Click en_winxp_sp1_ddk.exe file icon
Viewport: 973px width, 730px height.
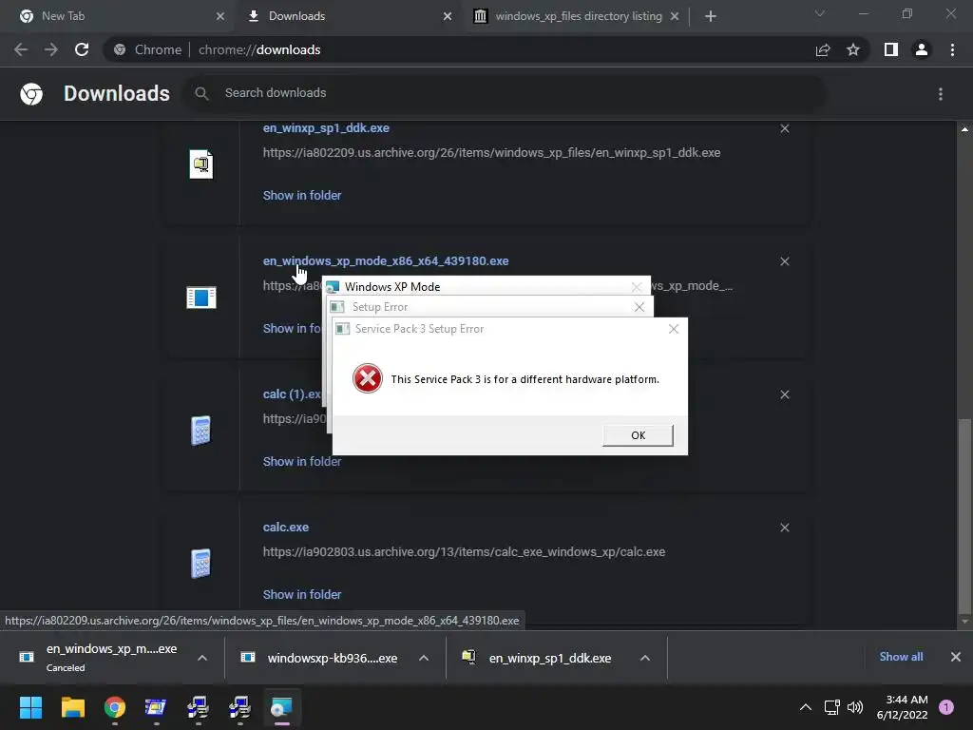[201, 164]
